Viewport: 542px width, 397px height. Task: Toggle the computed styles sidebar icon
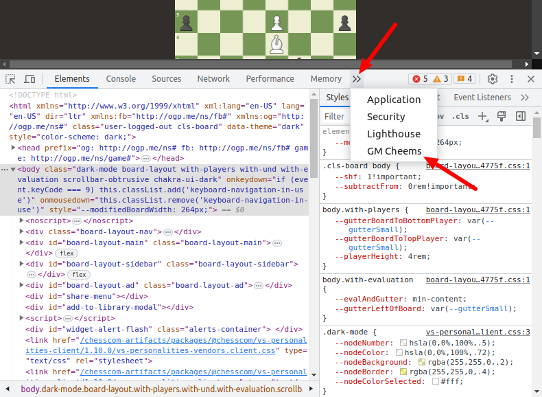point(520,116)
